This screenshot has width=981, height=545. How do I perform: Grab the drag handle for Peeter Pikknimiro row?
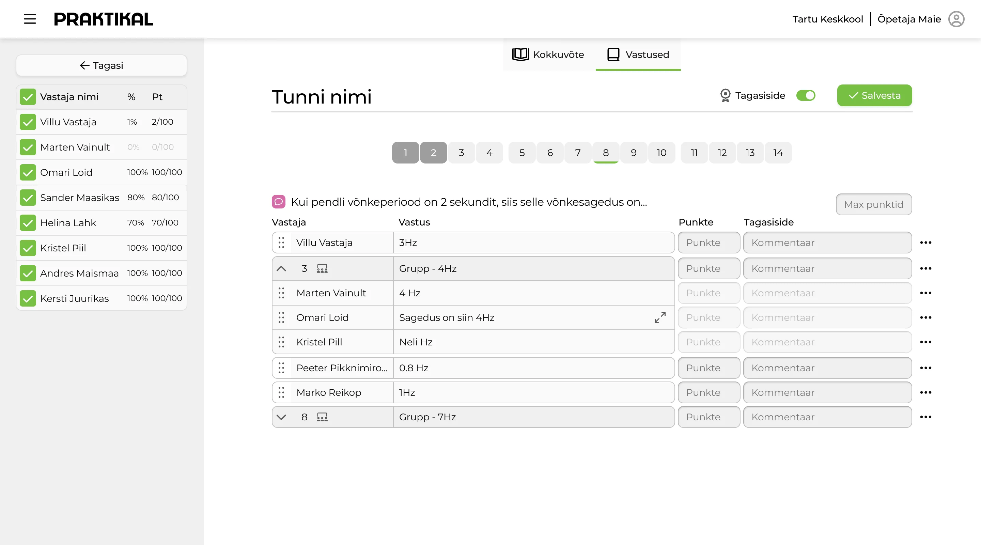tap(281, 368)
